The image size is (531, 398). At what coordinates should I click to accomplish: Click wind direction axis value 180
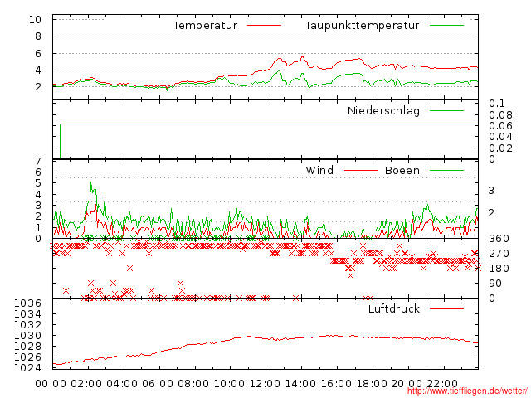point(499,269)
